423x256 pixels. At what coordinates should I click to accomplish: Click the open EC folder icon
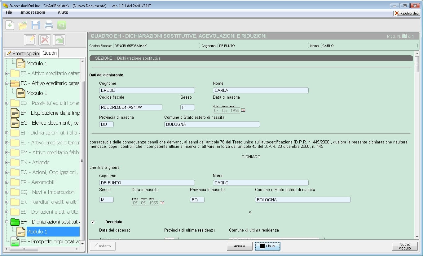click(x=15, y=83)
